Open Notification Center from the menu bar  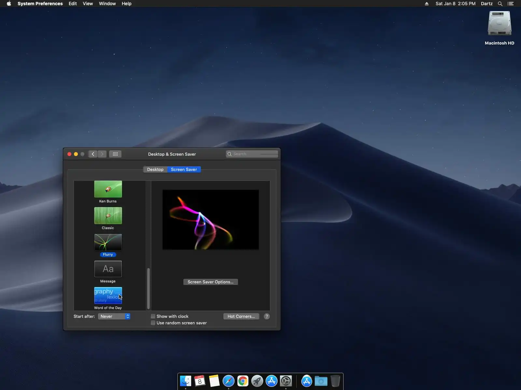click(x=511, y=4)
